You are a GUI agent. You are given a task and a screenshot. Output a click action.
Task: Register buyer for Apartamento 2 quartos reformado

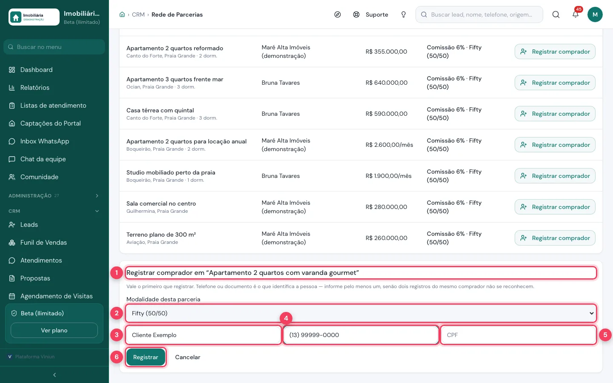555,51
